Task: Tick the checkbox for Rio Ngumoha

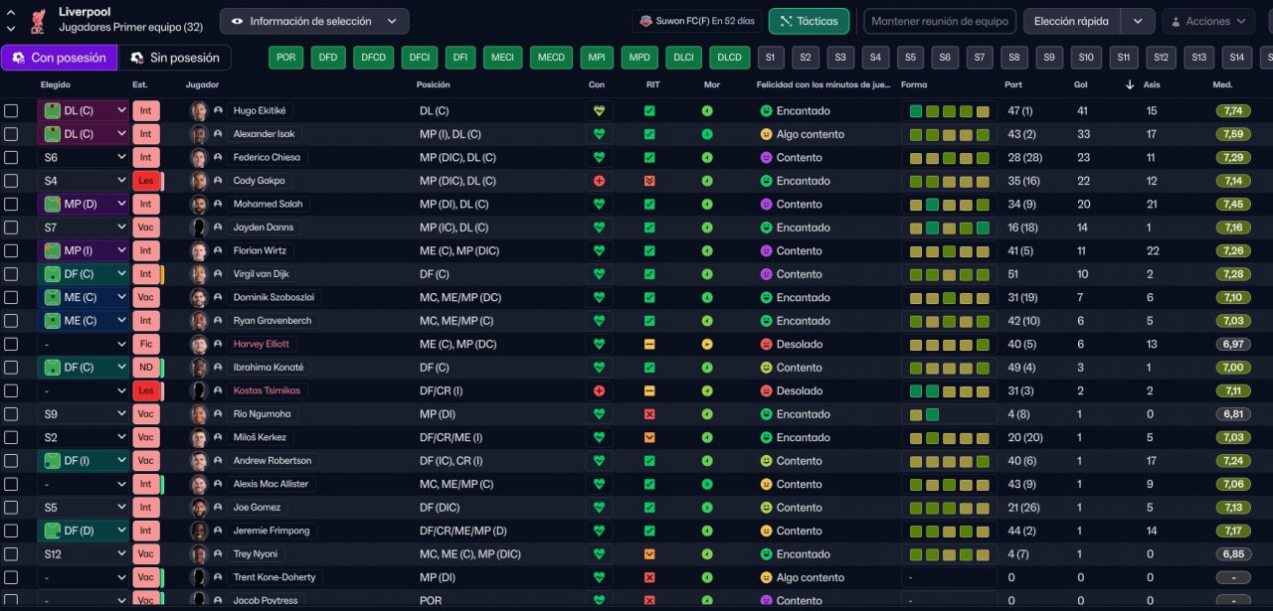Action: 11,414
